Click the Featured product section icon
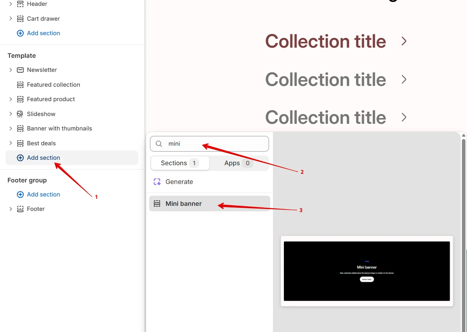 click(20, 99)
